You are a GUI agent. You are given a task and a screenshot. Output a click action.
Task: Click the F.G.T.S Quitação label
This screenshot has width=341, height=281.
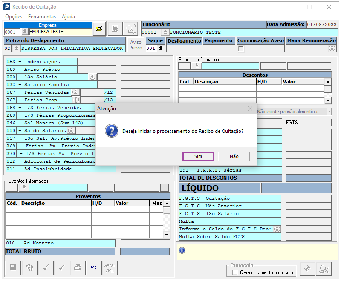pos(230,198)
